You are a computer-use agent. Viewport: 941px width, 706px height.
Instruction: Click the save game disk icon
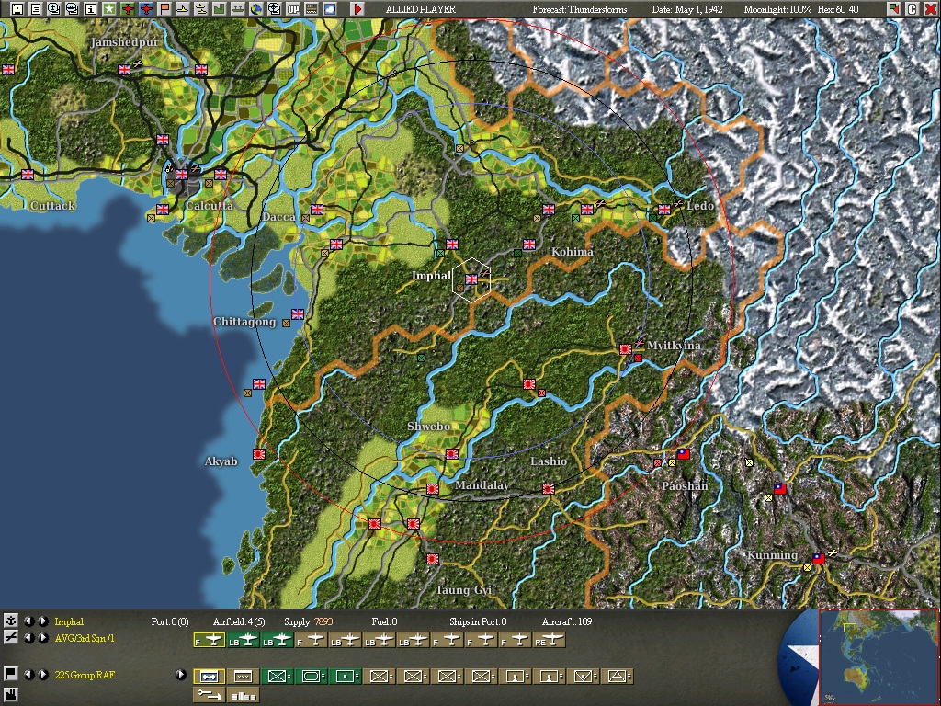(17, 9)
